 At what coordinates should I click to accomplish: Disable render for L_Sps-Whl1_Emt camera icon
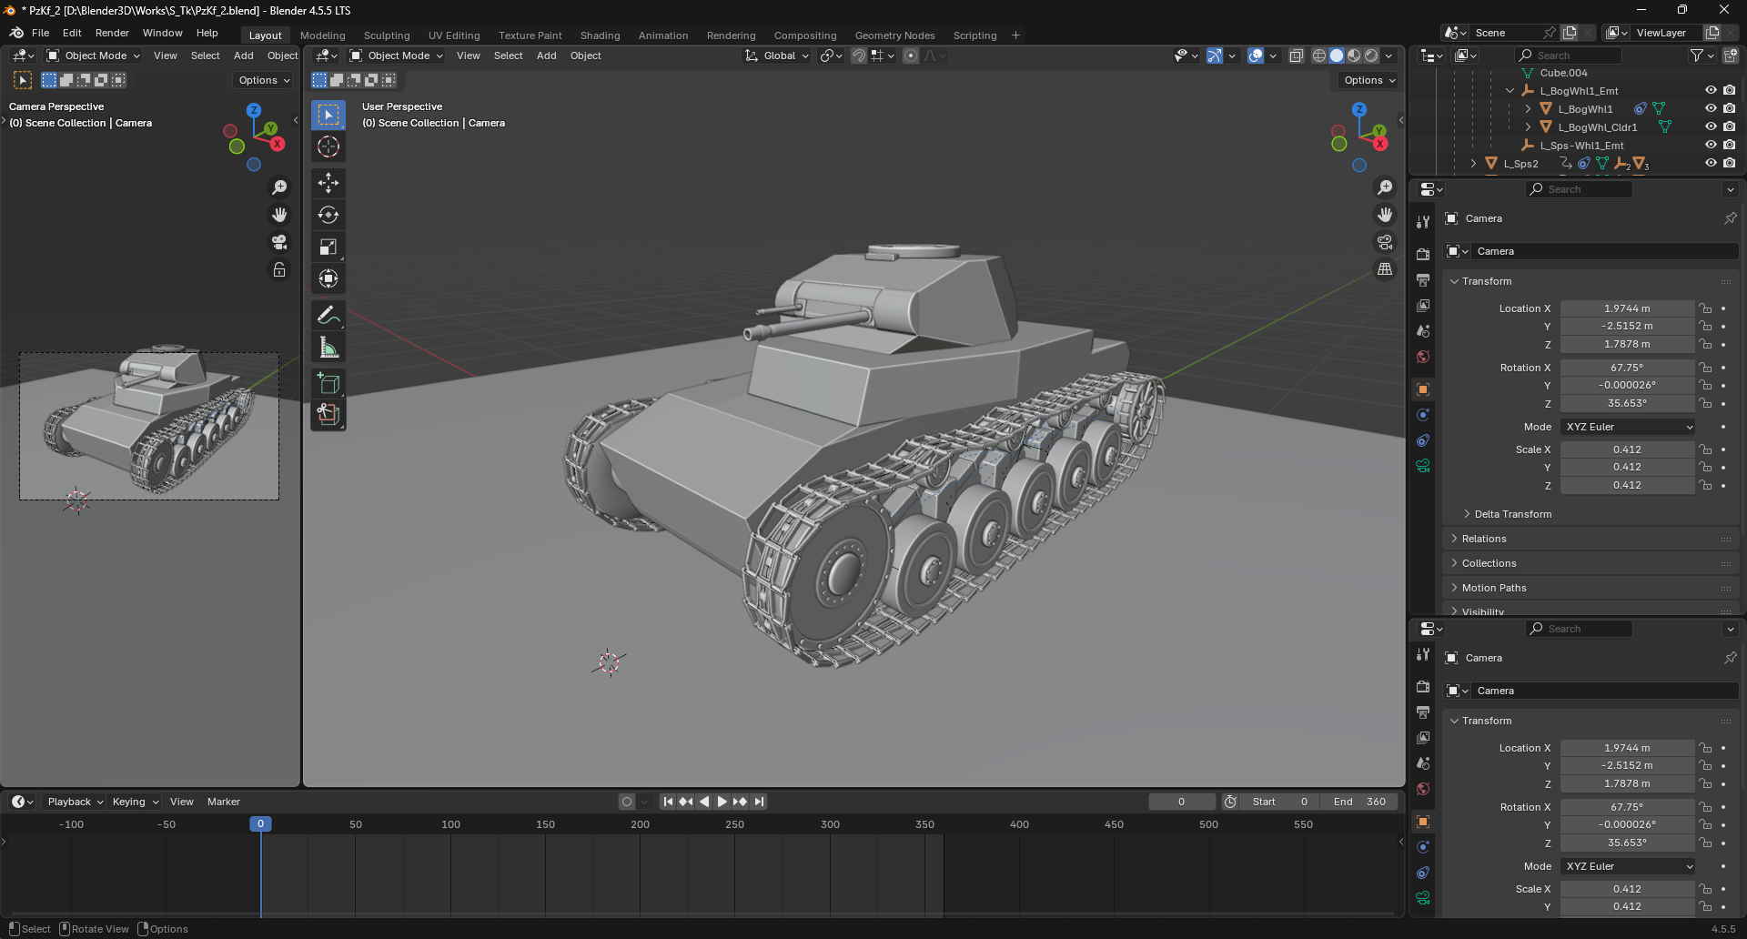click(1729, 145)
